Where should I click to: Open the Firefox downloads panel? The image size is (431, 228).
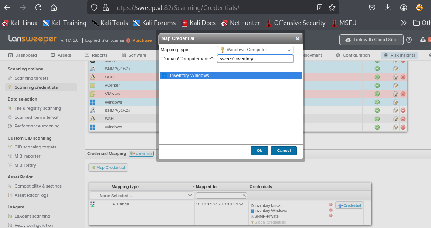click(x=388, y=7)
